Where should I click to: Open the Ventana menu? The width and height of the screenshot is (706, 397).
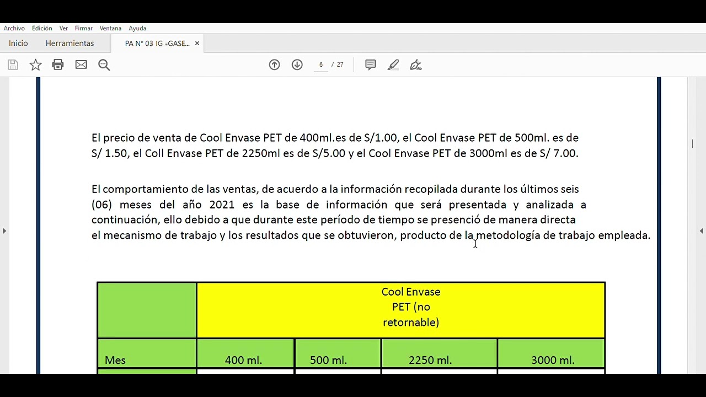tap(110, 28)
